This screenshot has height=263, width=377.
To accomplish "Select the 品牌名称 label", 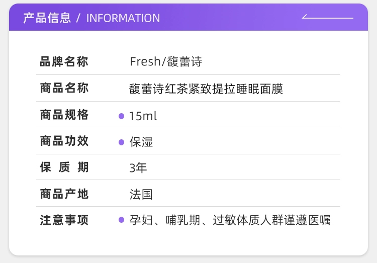I will tap(64, 62).
